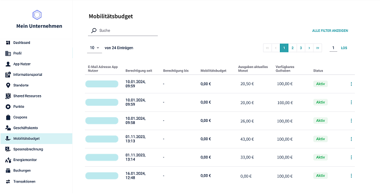
Task: Click the Spesenabrechnung icon
Action: coord(8,149)
